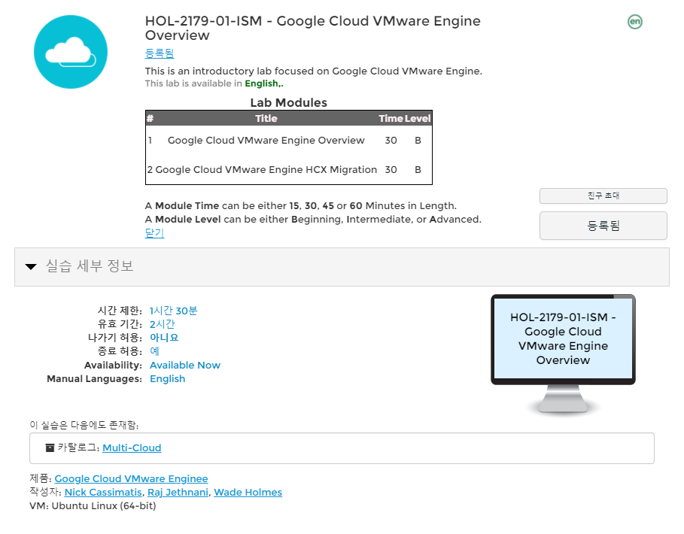The height and width of the screenshot is (534, 684).
Task: Click the '30' time cell of module 1
Action: click(391, 141)
